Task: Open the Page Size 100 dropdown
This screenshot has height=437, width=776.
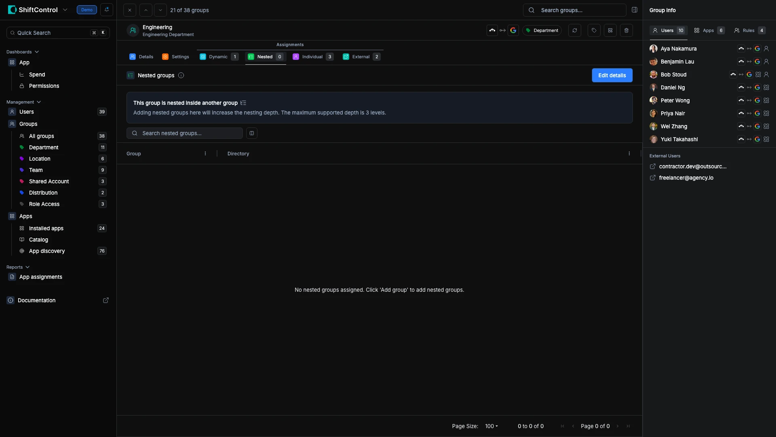Action: tap(491, 426)
